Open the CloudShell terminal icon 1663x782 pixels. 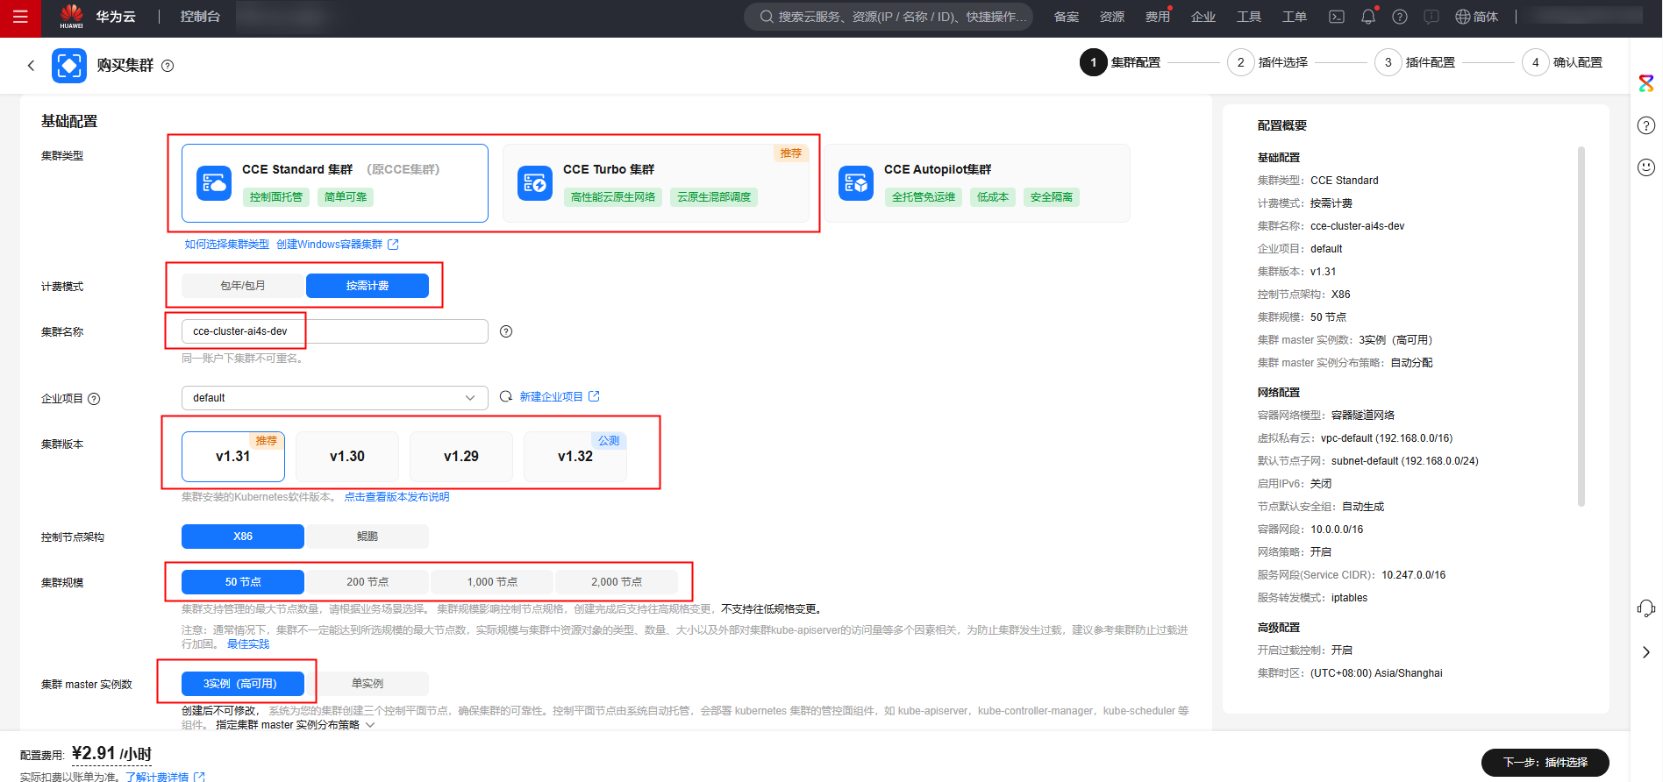[1337, 17]
